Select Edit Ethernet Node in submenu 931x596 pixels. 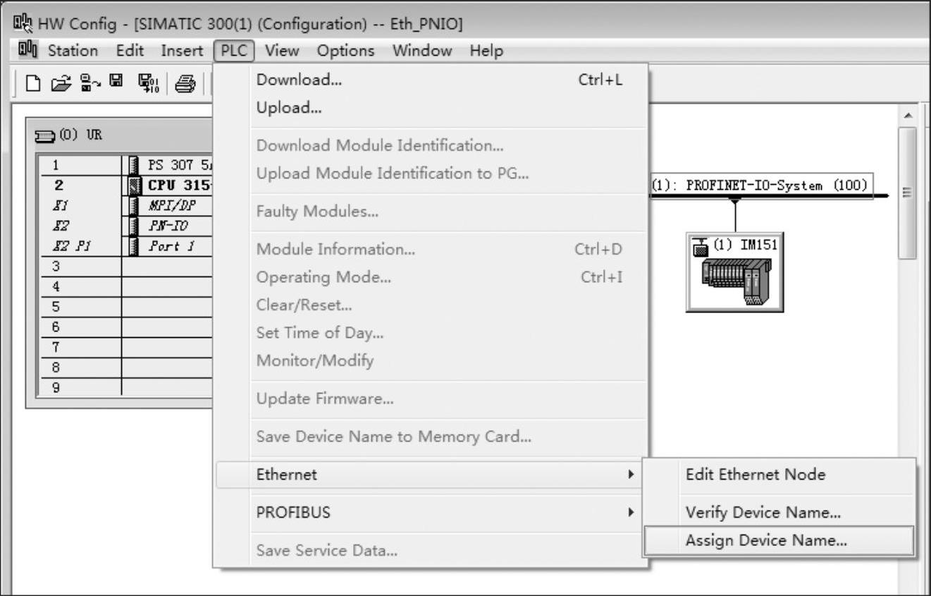click(x=779, y=475)
